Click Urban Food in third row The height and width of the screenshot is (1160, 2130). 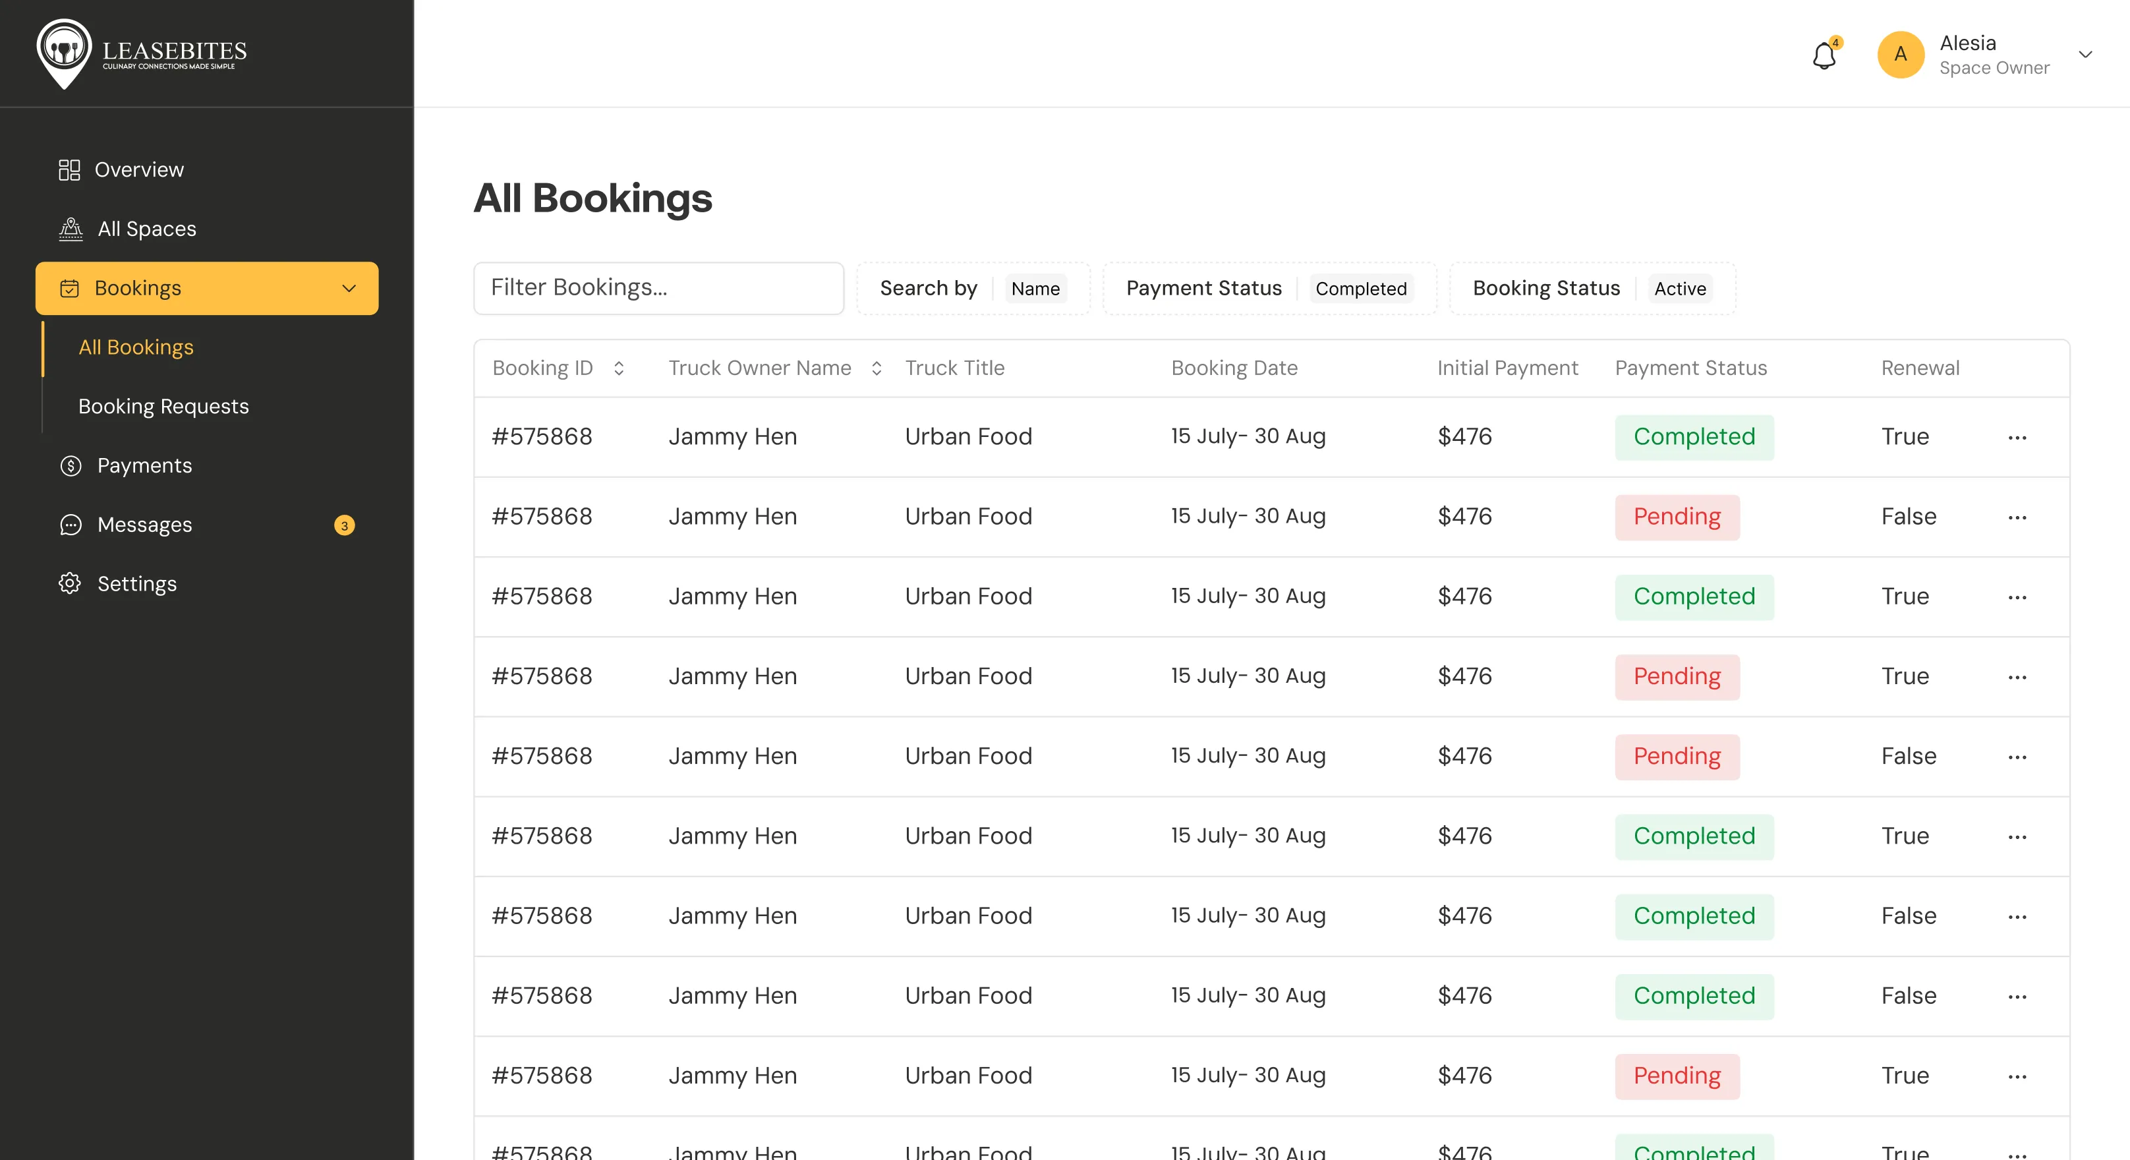[968, 597]
